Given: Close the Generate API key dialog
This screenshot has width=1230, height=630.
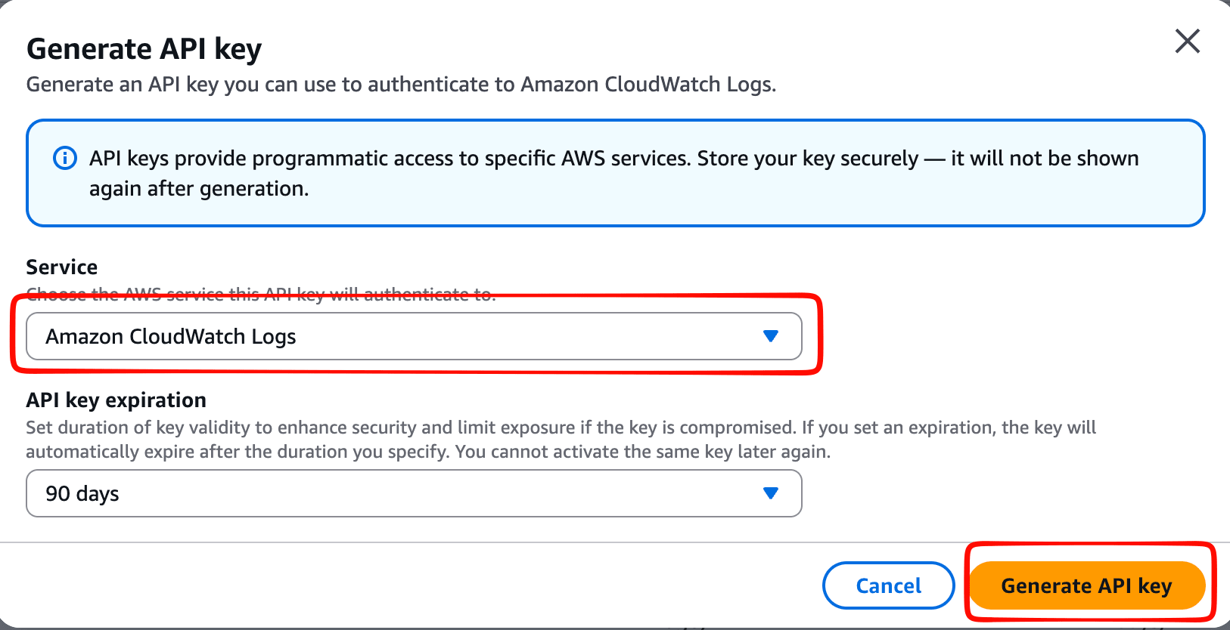Looking at the screenshot, I should [x=1187, y=41].
